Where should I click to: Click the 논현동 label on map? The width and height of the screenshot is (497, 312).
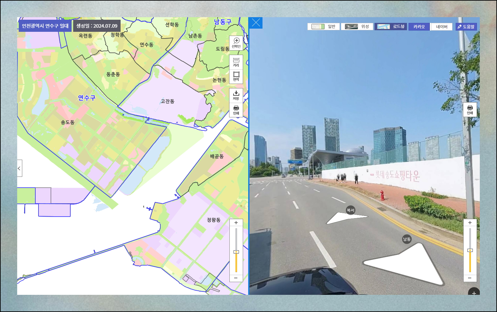(x=219, y=80)
